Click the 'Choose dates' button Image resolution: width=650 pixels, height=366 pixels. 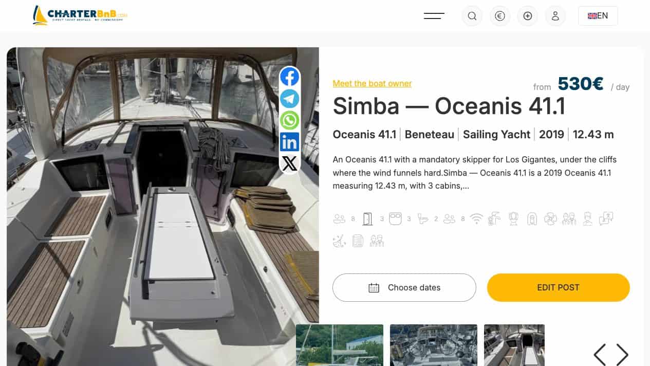[404, 287]
